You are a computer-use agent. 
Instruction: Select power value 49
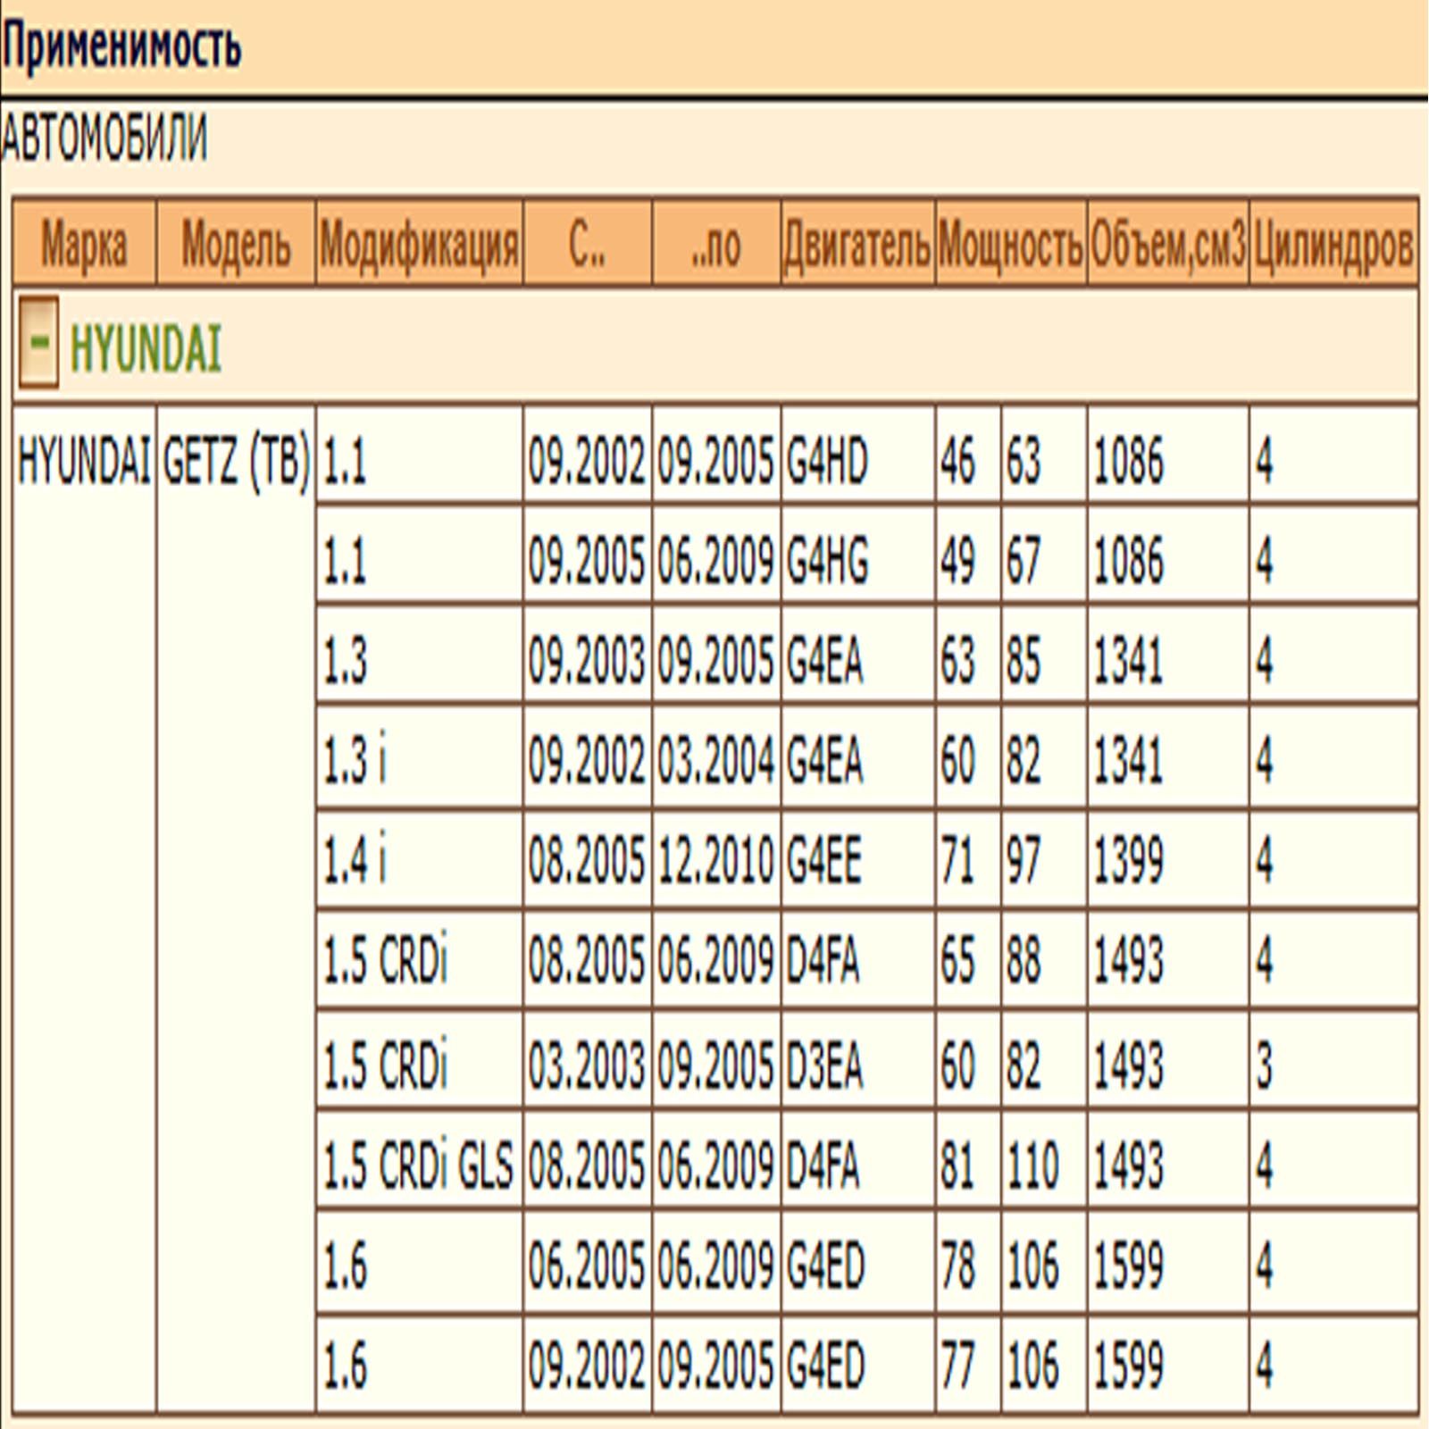968,554
